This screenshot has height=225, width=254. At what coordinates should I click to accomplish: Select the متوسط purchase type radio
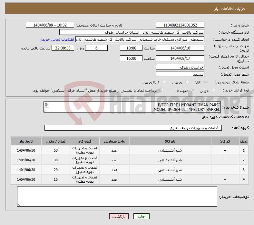coord(193,90)
